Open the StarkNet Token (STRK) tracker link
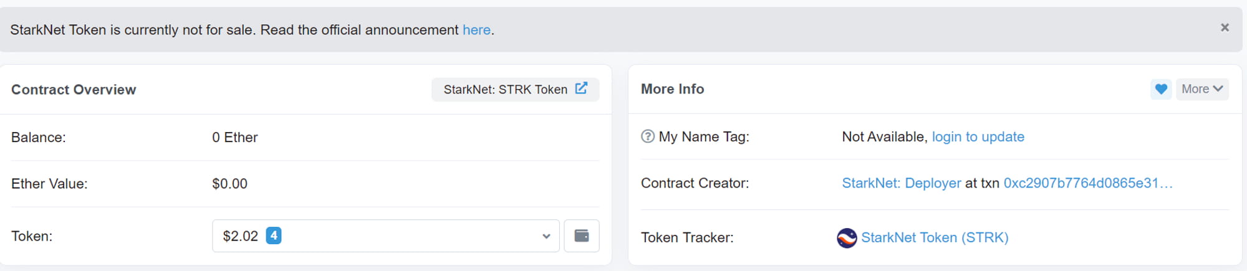The image size is (1247, 271). 934,238
